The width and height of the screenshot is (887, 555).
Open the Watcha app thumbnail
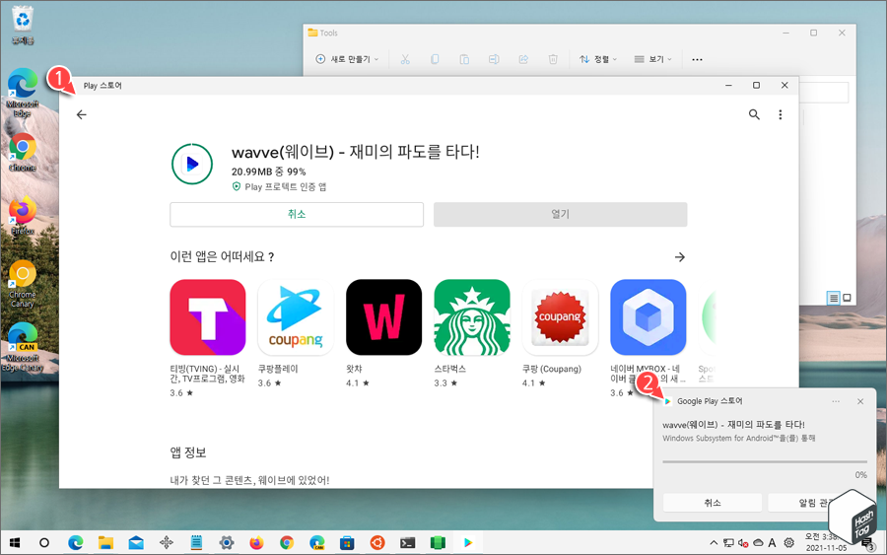click(x=383, y=317)
